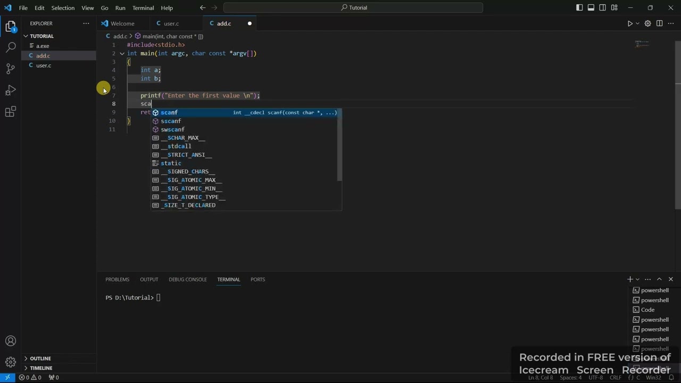Viewport: 681px width, 383px height.
Task: Open the Run menu
Action: pyautogui.click(x=120, y=7)
